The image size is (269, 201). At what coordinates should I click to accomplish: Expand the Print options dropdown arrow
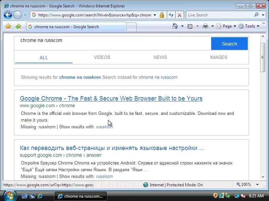(213, 26)
